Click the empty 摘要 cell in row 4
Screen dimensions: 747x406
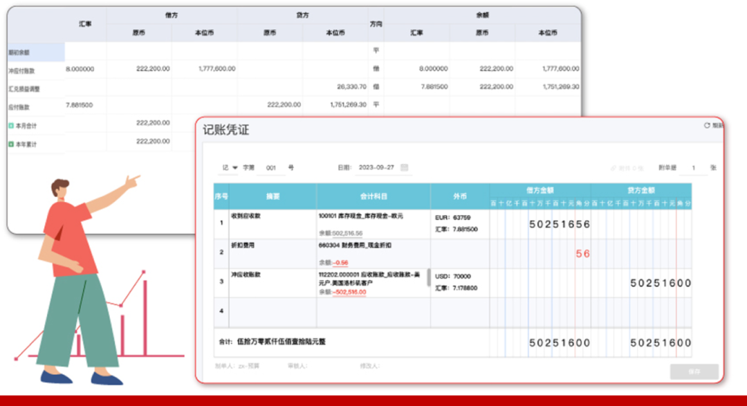[273, 311]
